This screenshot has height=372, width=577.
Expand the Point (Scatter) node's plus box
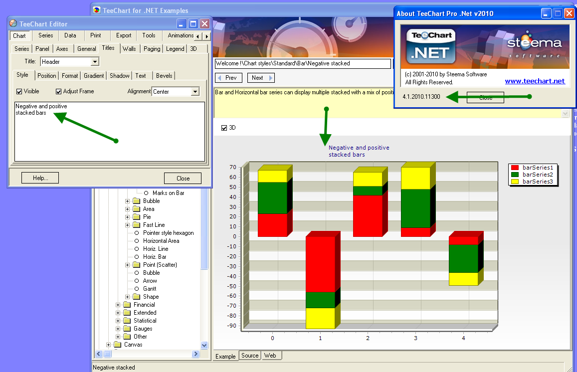pos(127,265)
